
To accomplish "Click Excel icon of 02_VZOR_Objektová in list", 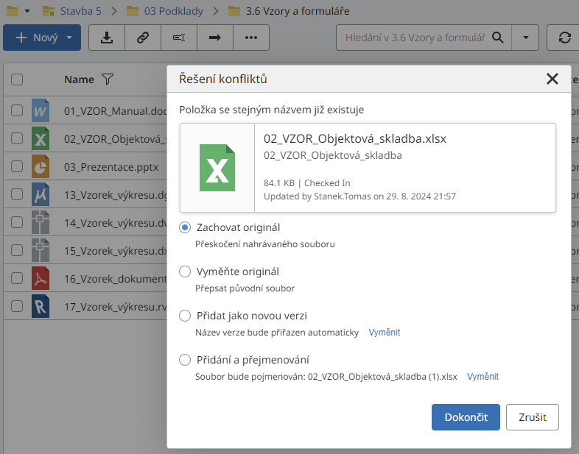I will (41, 138).
